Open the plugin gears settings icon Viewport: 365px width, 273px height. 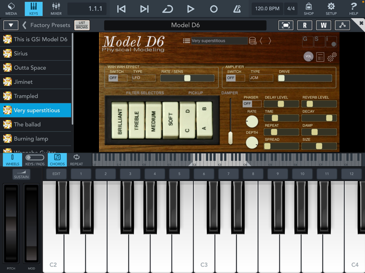pos(332,57)
